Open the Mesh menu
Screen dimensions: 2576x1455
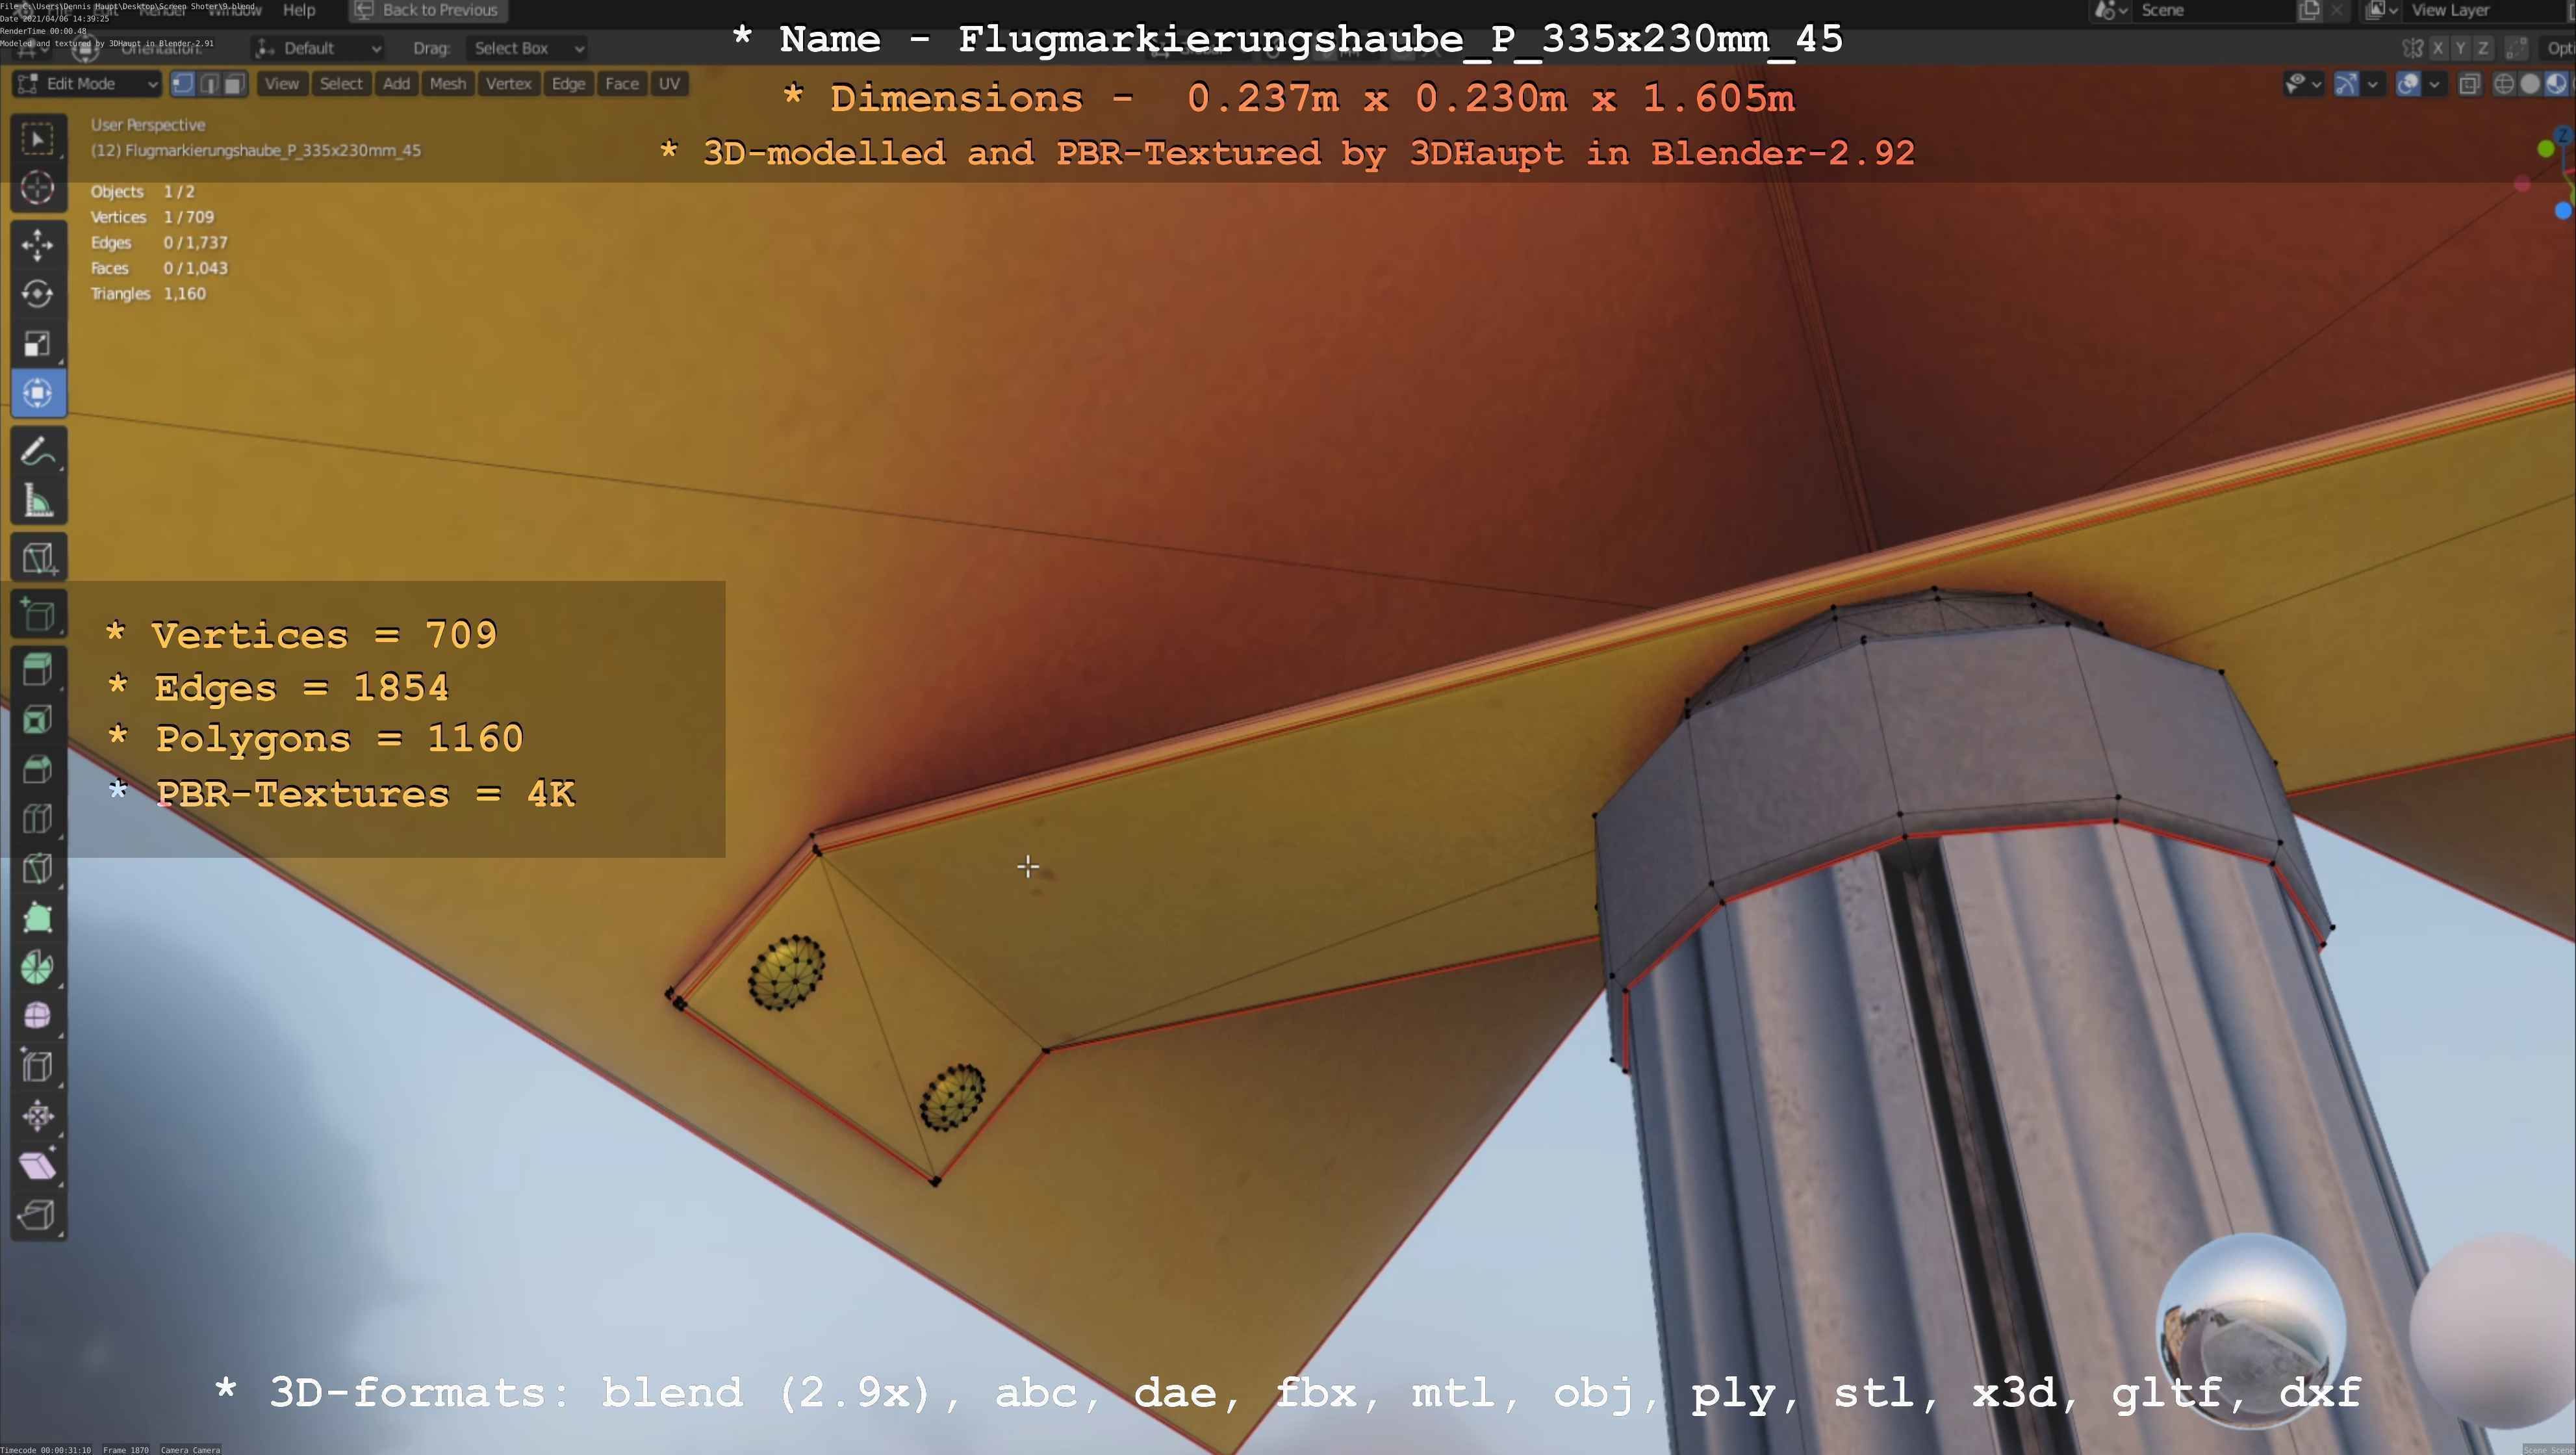[447, 84]
